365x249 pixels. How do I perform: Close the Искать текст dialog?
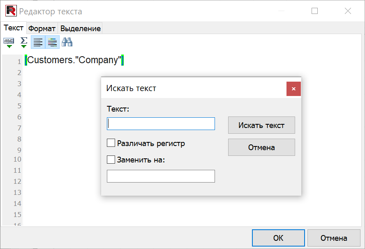point(293,89)
